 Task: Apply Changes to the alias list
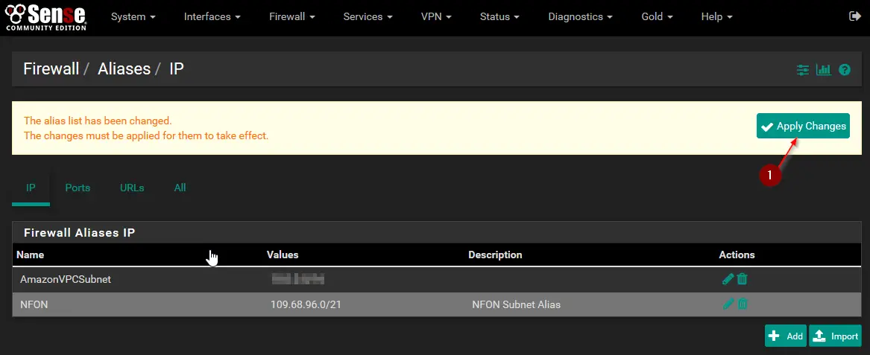[x=803, y=127]
